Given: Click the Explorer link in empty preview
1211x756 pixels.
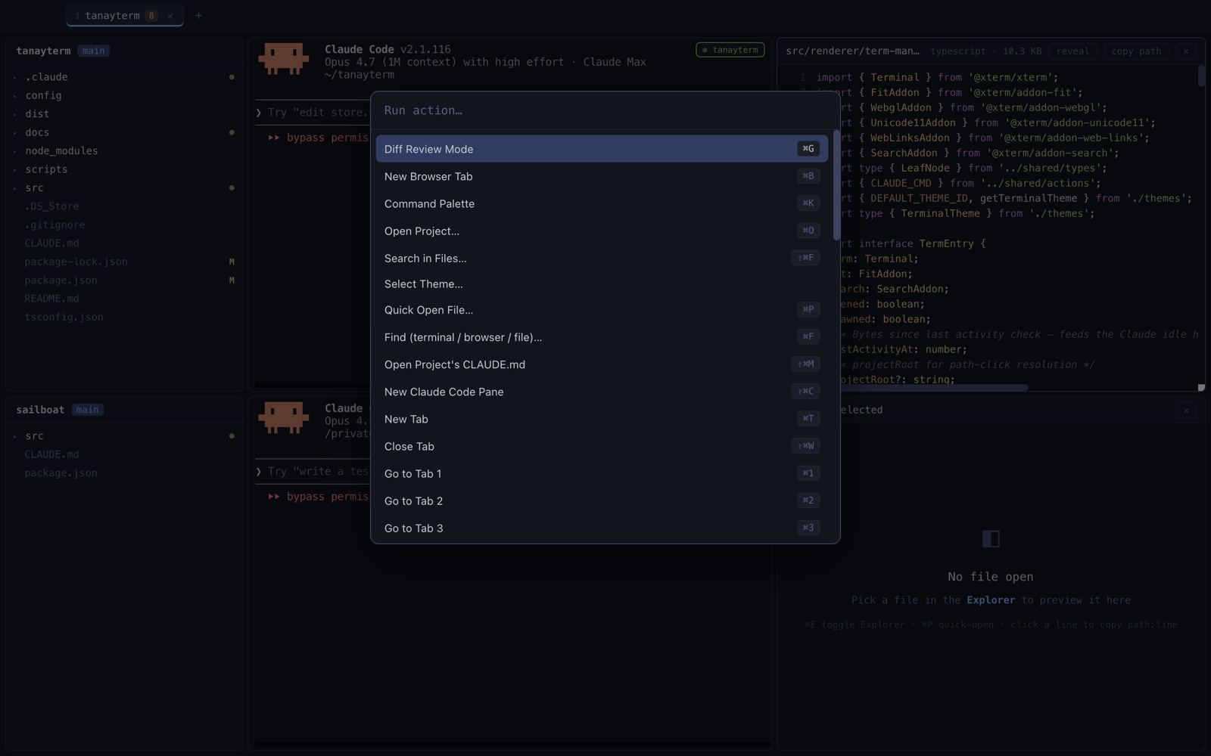Looking at the screenshot, I should [x=991, y=600].
